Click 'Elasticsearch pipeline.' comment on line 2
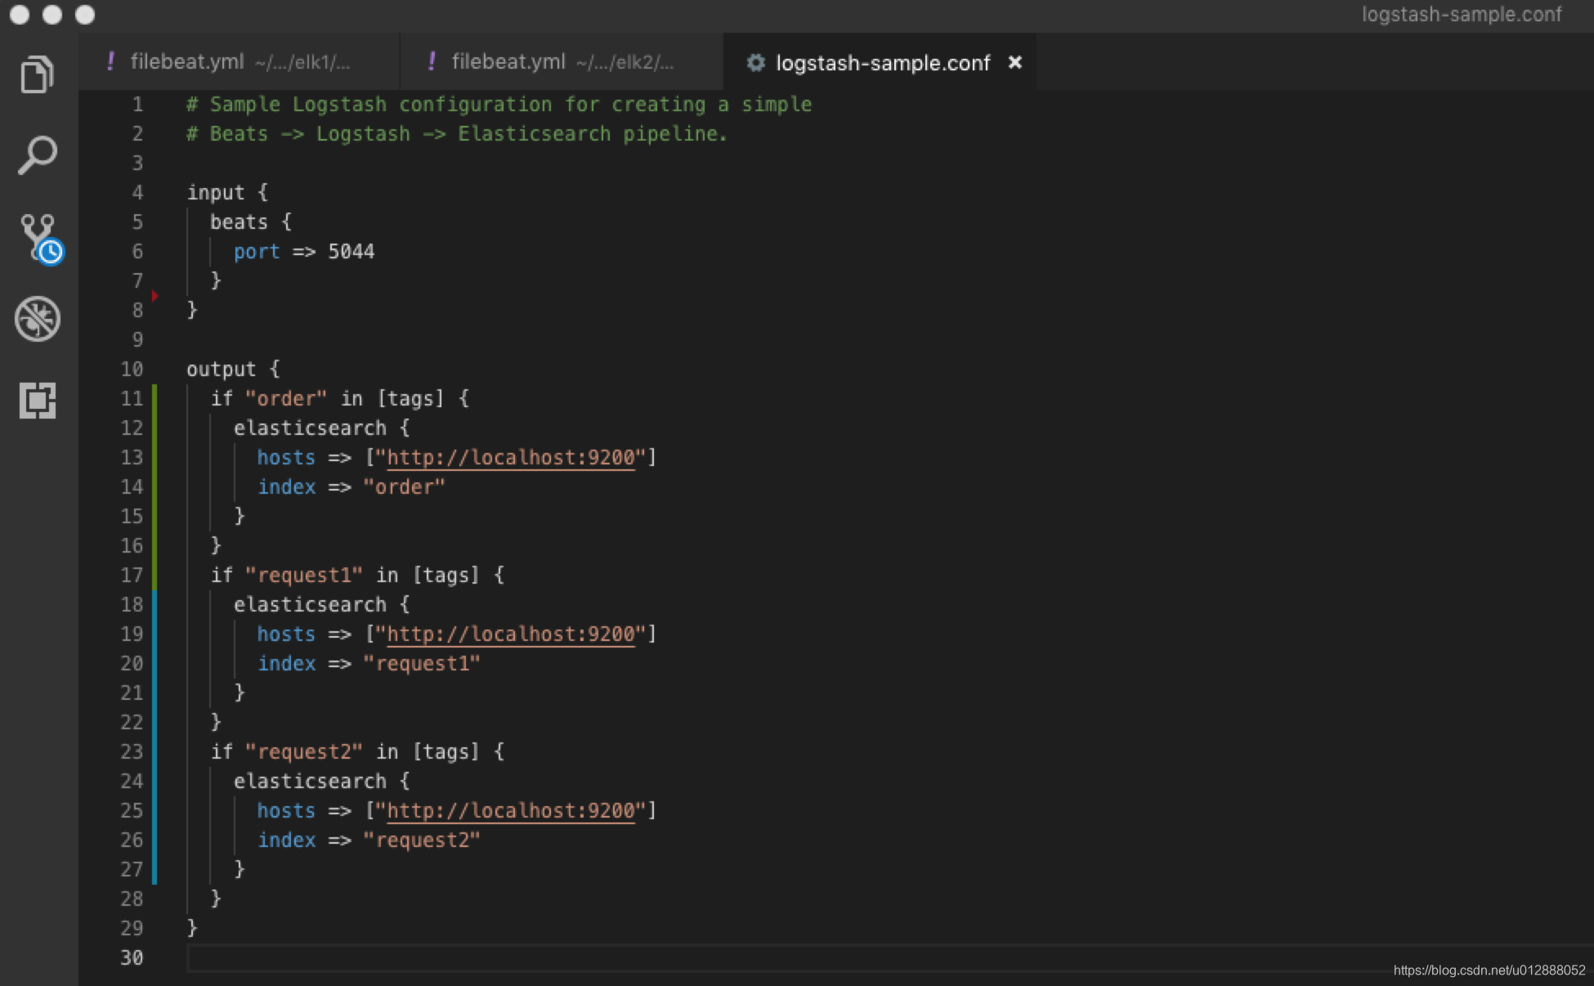Image resolution: width=1594 pixels, height=986 pixels. click(x=593, y=134)
